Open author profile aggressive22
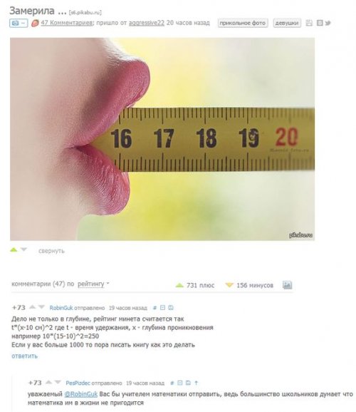 click(x=147, y=23)
